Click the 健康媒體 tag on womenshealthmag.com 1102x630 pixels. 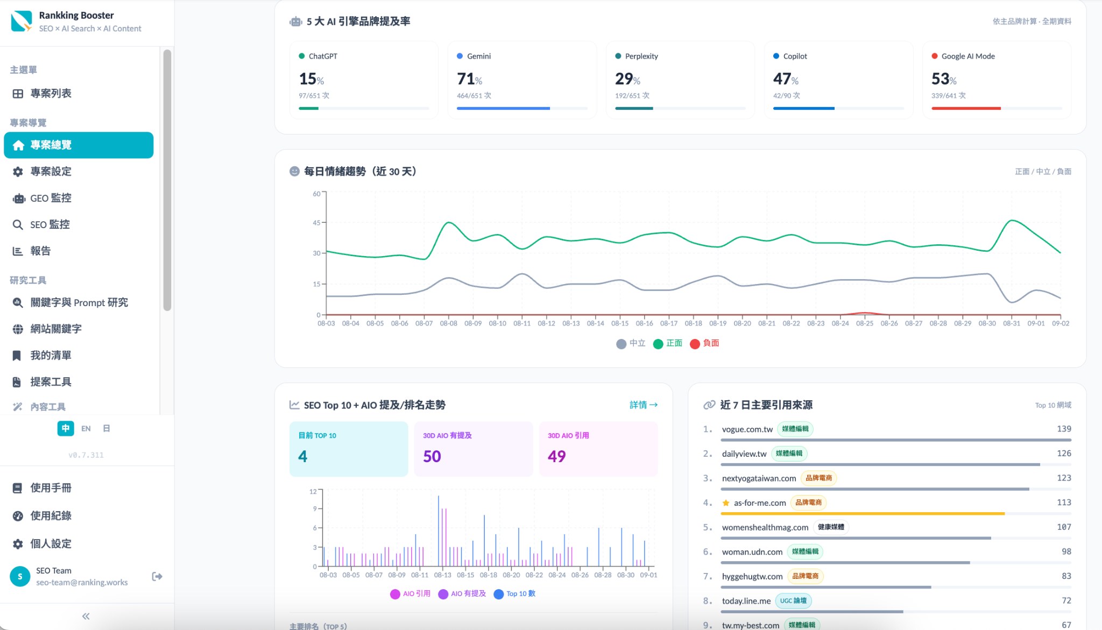click(831, 527)
